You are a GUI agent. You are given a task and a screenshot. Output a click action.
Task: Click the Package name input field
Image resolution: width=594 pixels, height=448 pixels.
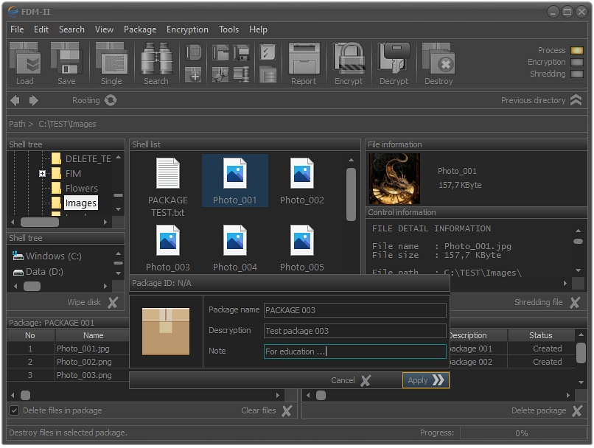point(355,310)
